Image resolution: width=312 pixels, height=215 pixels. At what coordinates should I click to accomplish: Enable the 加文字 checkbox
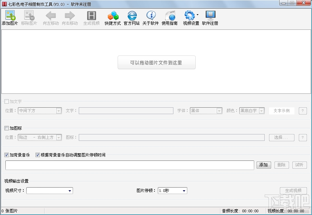tap(6, 102)
